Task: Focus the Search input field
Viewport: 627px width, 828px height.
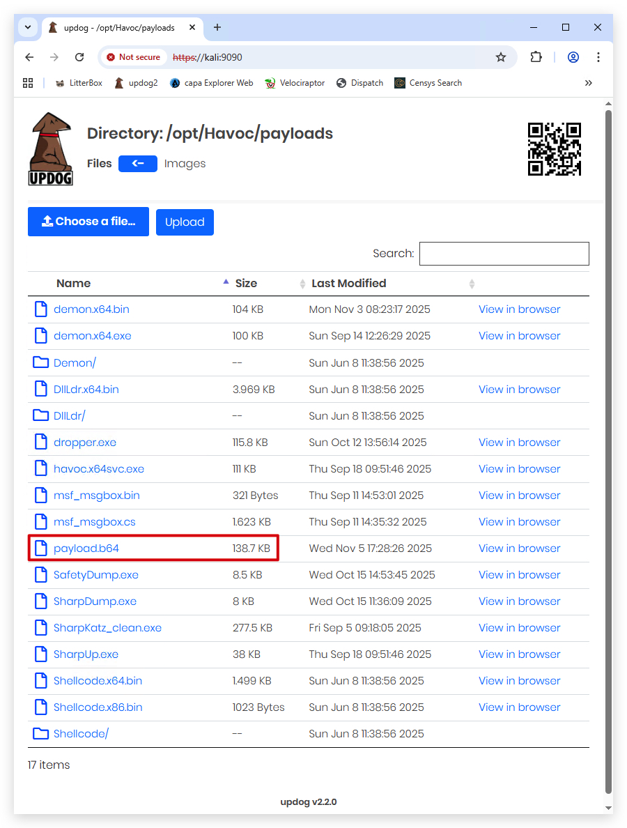Action: (x=504, y=254)
